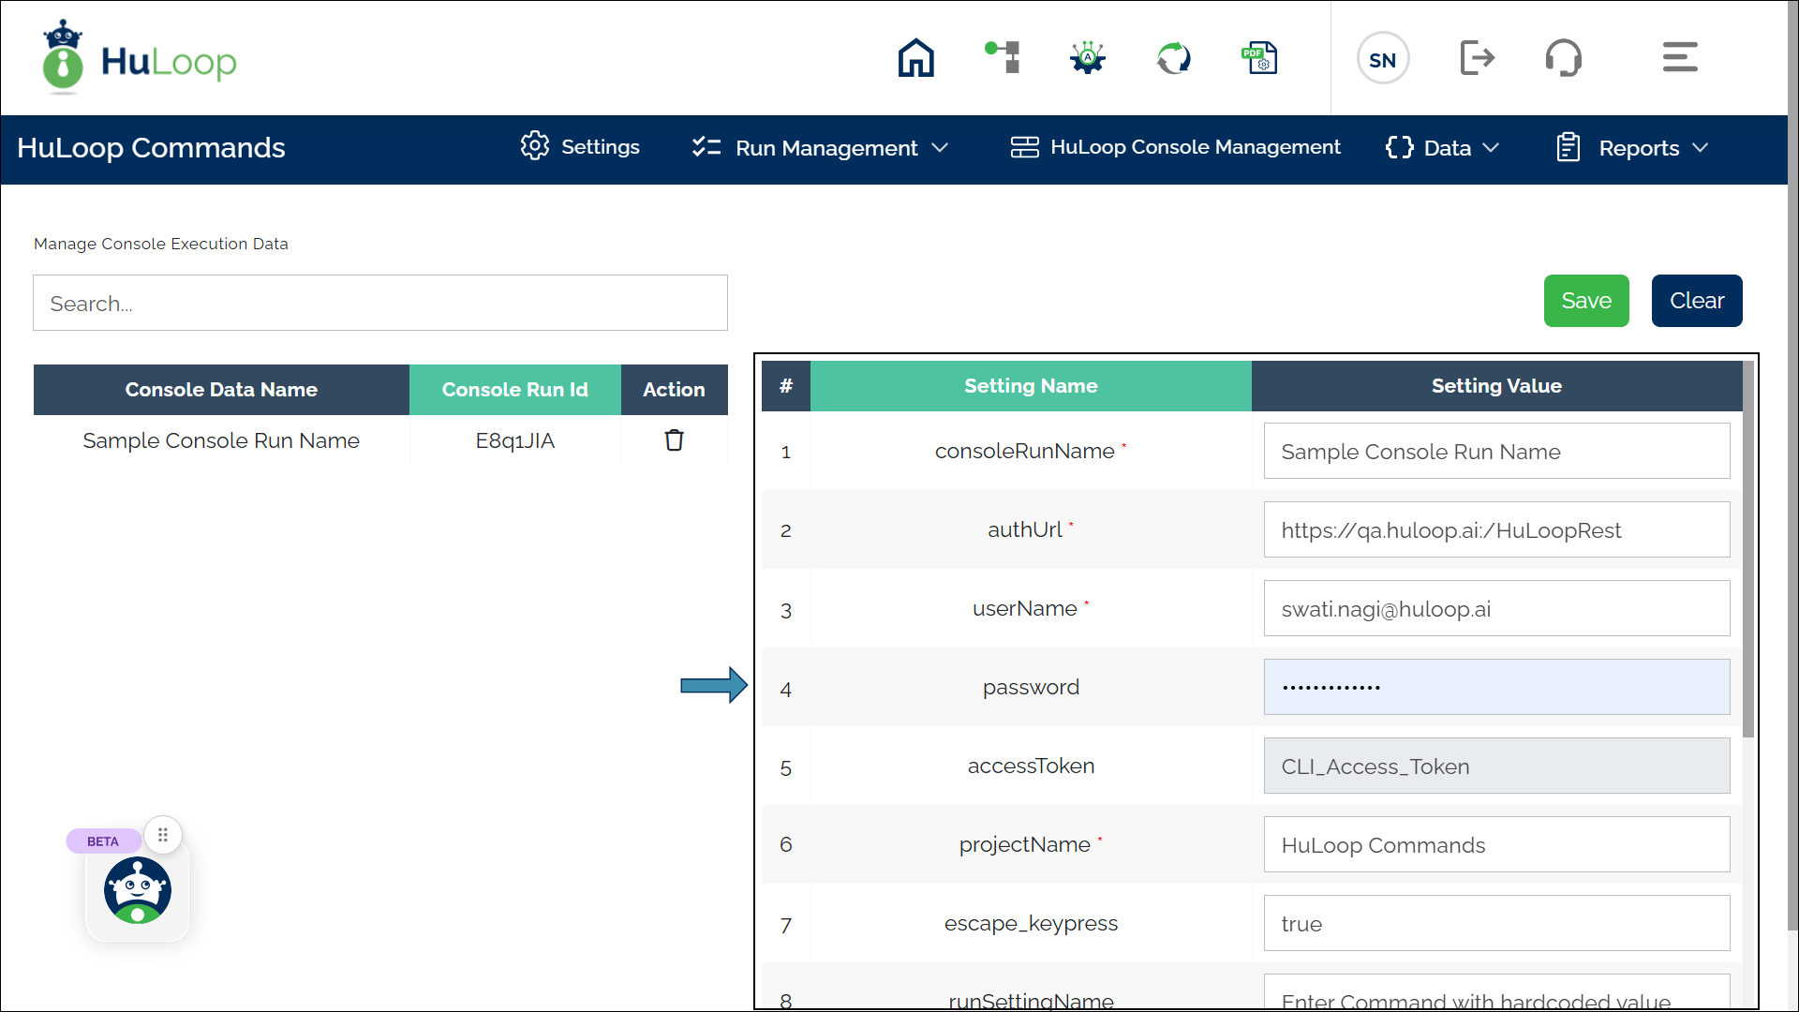Open the workflow diagram icon
The width and height of the screenshot is (1799, 1012).
point(1003,58)
